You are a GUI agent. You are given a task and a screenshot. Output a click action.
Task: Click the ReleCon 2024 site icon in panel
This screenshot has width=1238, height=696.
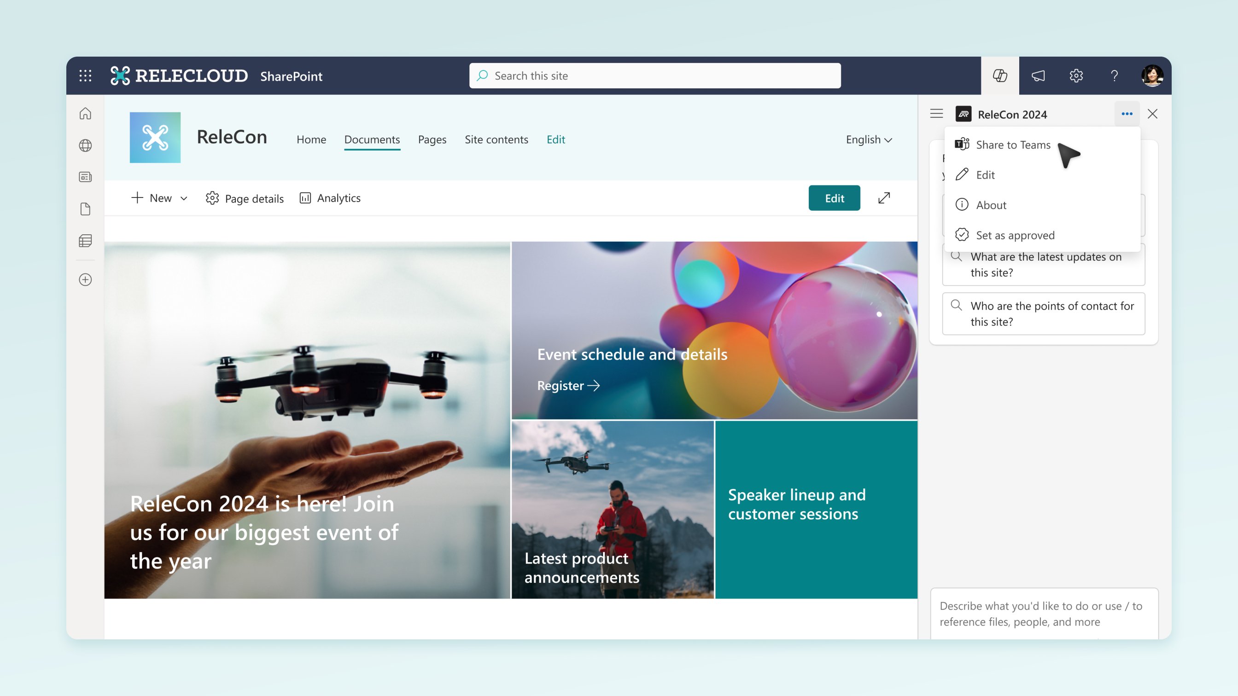(964, 113)
